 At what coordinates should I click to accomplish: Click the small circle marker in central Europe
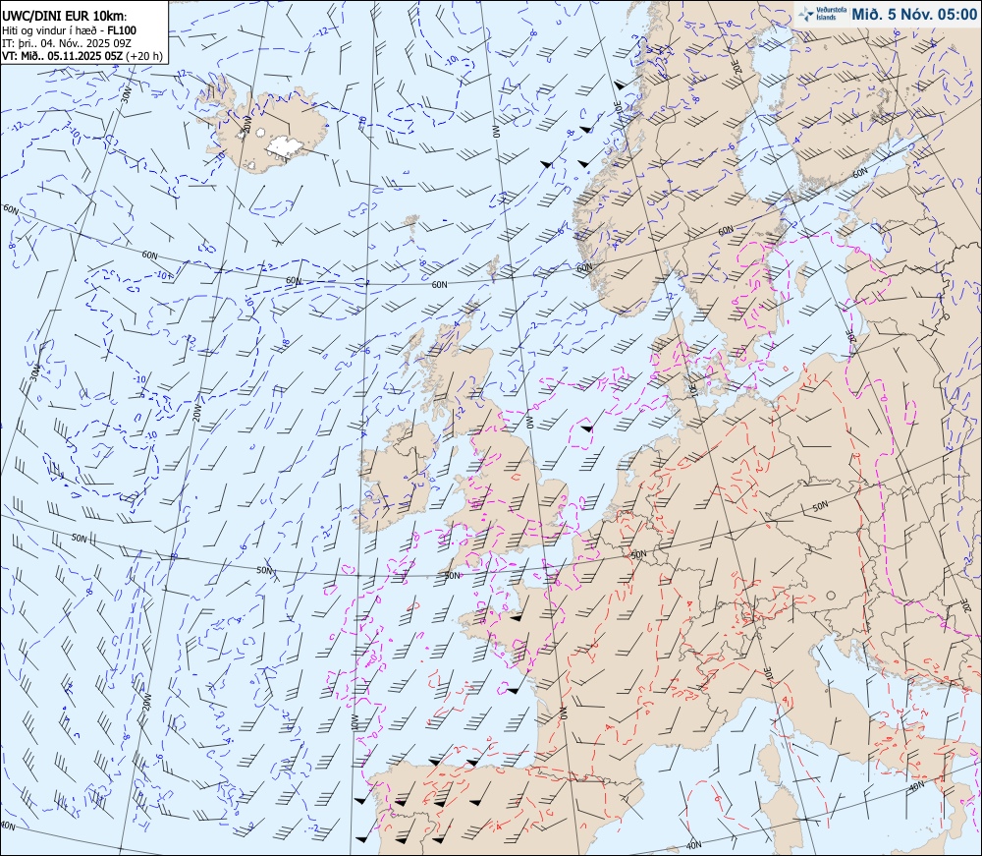tap(831, 596)
